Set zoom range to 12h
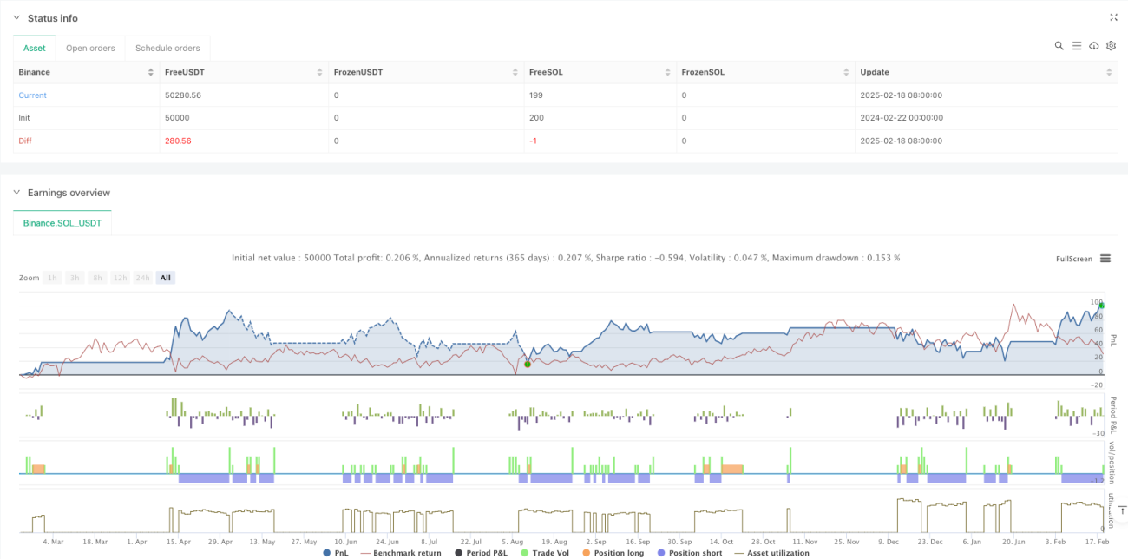This screenshot has height=559, width=1128. (x=120, y=278)
